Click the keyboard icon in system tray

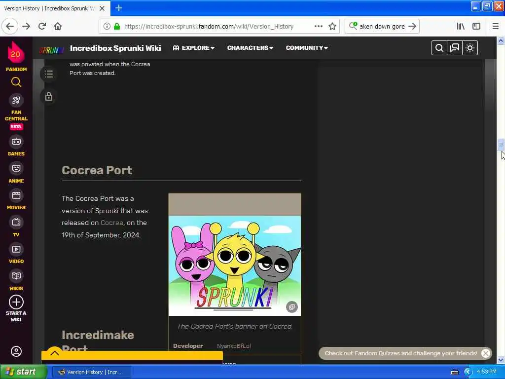tap(454, 372)
